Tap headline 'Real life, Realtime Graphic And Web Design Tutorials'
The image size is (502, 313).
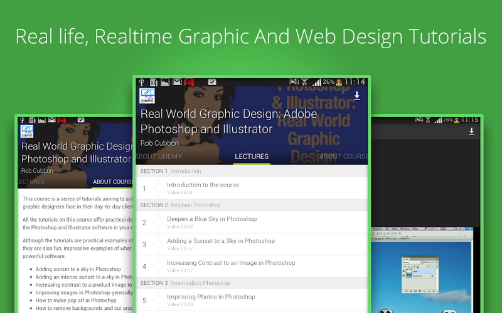pos(251,36)
